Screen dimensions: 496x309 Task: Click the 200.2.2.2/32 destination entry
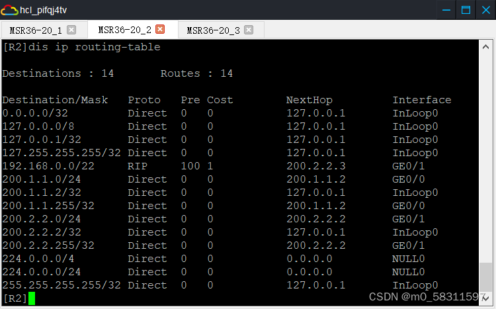42,232
